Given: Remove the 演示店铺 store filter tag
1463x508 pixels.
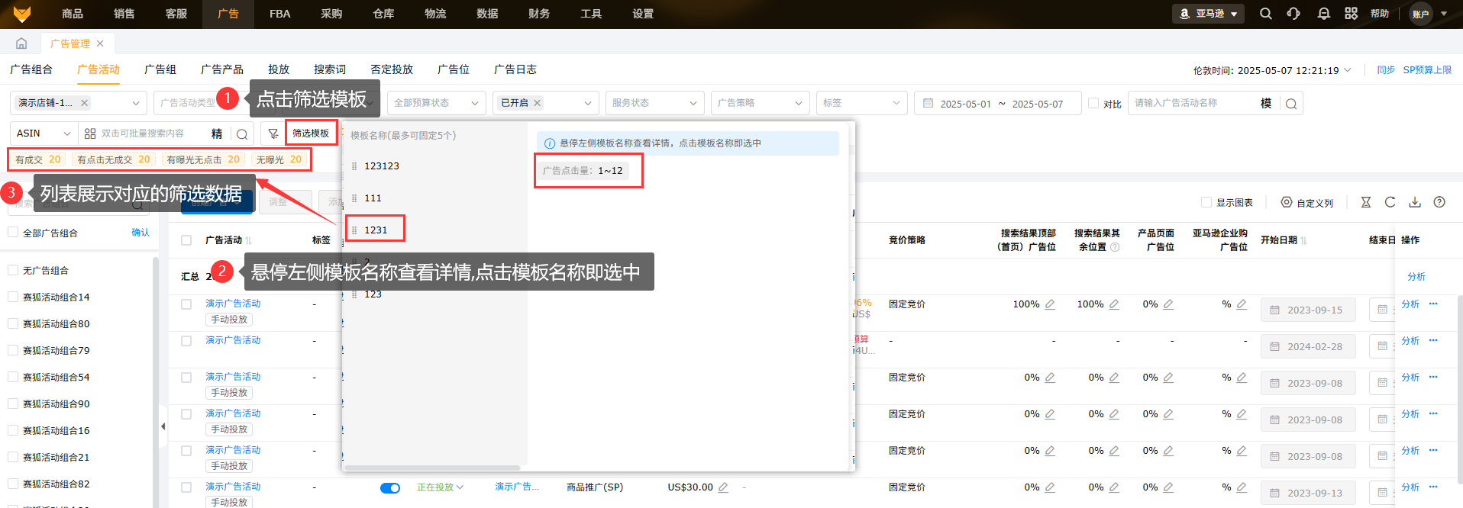Looking at the screenshot, I should coord(85,103).
